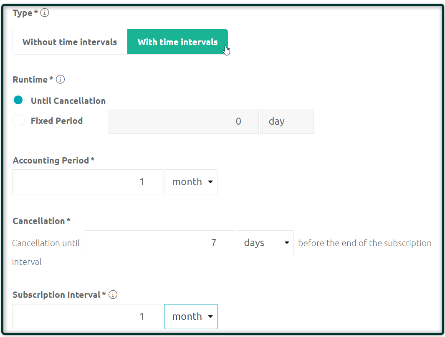Open the Subscription Interval info icon

[113, 295]
